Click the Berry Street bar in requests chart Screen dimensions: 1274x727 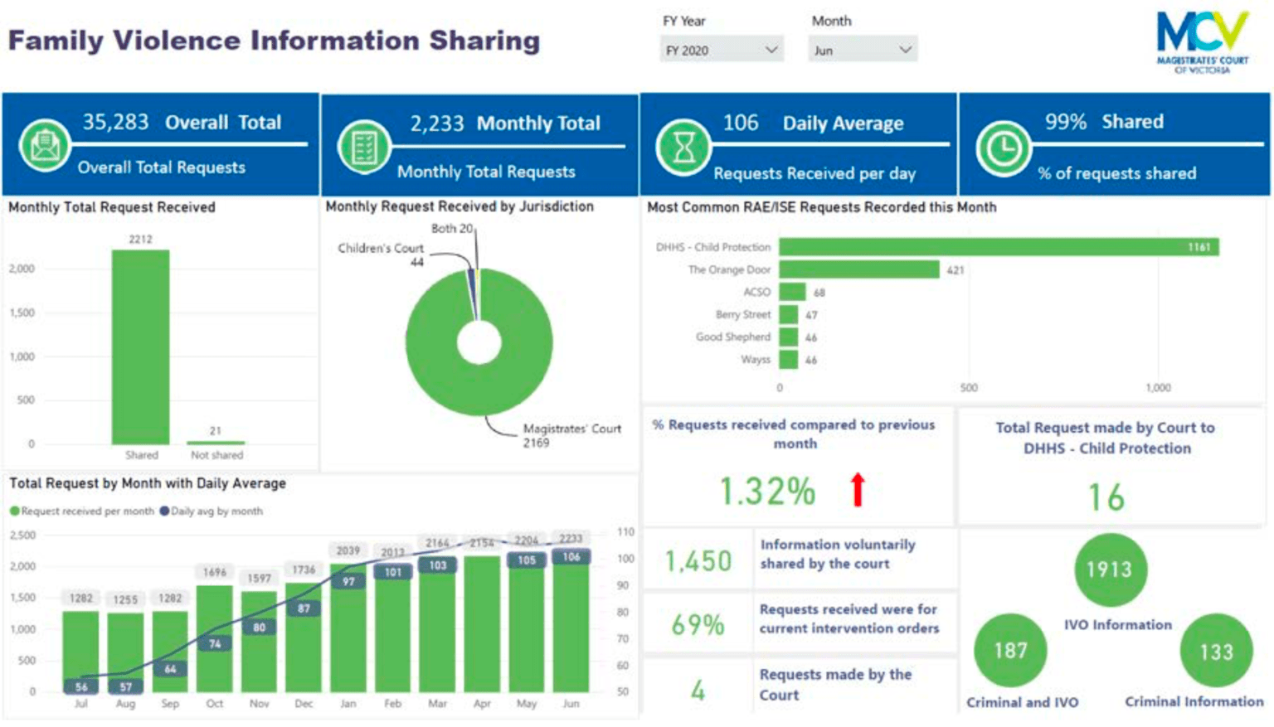coord(789,314)
